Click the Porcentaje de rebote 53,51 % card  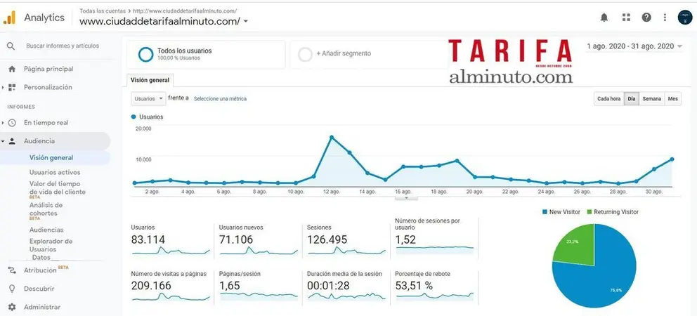(435, 287)
